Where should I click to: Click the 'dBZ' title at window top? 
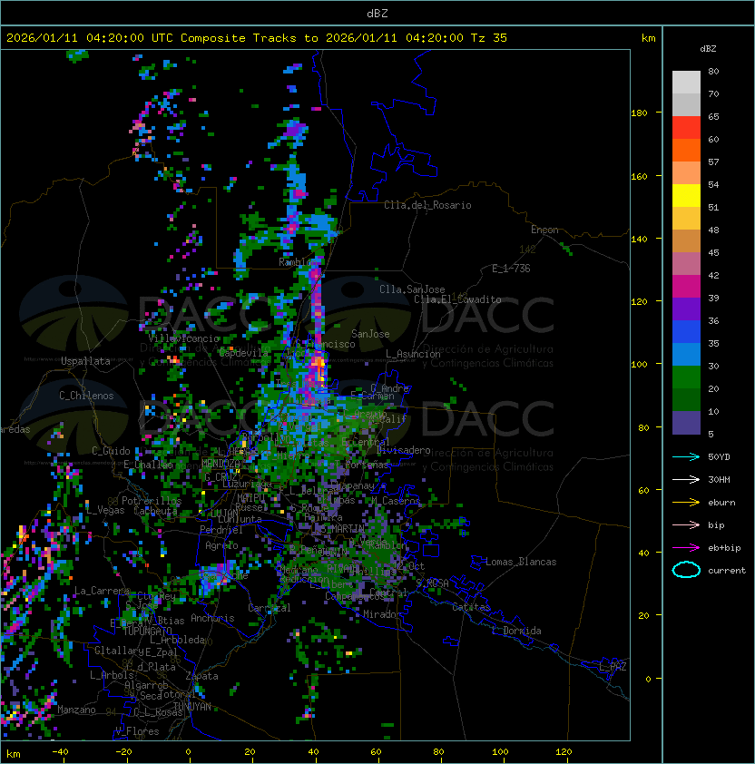pyautogui.click(x=377, y=13)
